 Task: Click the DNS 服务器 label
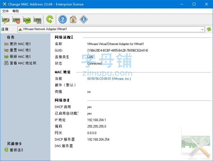coord(64,146)
